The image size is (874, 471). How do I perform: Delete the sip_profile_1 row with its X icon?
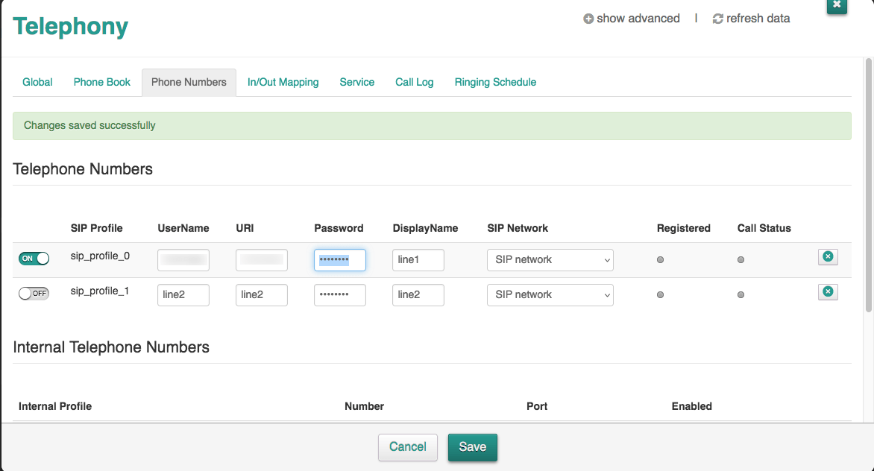coord(828,291)
